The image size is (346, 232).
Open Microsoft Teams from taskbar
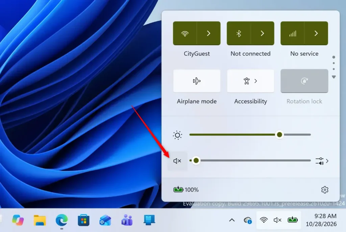click(127, 220)
